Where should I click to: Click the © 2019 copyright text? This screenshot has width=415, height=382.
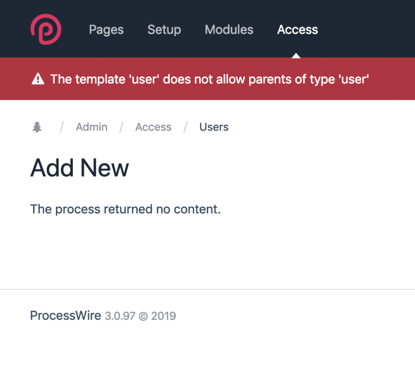157,316
